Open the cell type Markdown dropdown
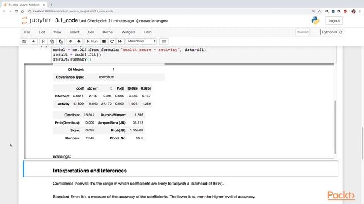 (141, 41)
